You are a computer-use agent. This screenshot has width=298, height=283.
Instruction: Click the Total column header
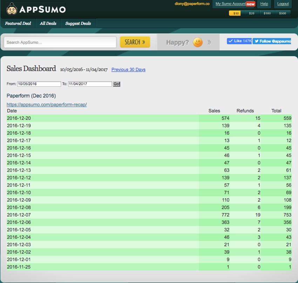tap(276, 111)
